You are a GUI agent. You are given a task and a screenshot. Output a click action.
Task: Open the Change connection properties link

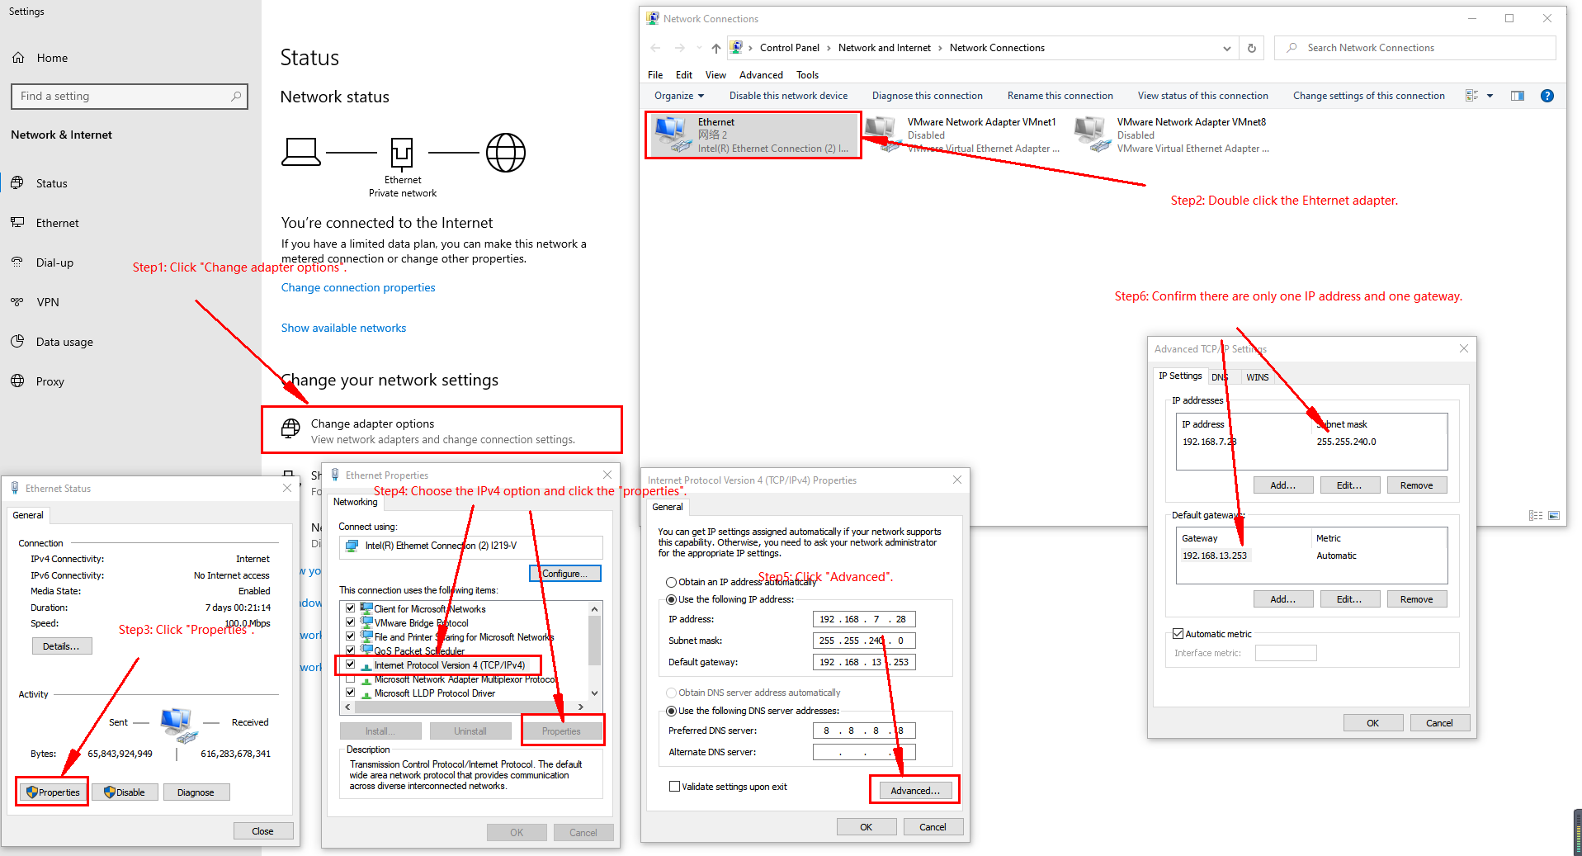(x=358, y=287)
